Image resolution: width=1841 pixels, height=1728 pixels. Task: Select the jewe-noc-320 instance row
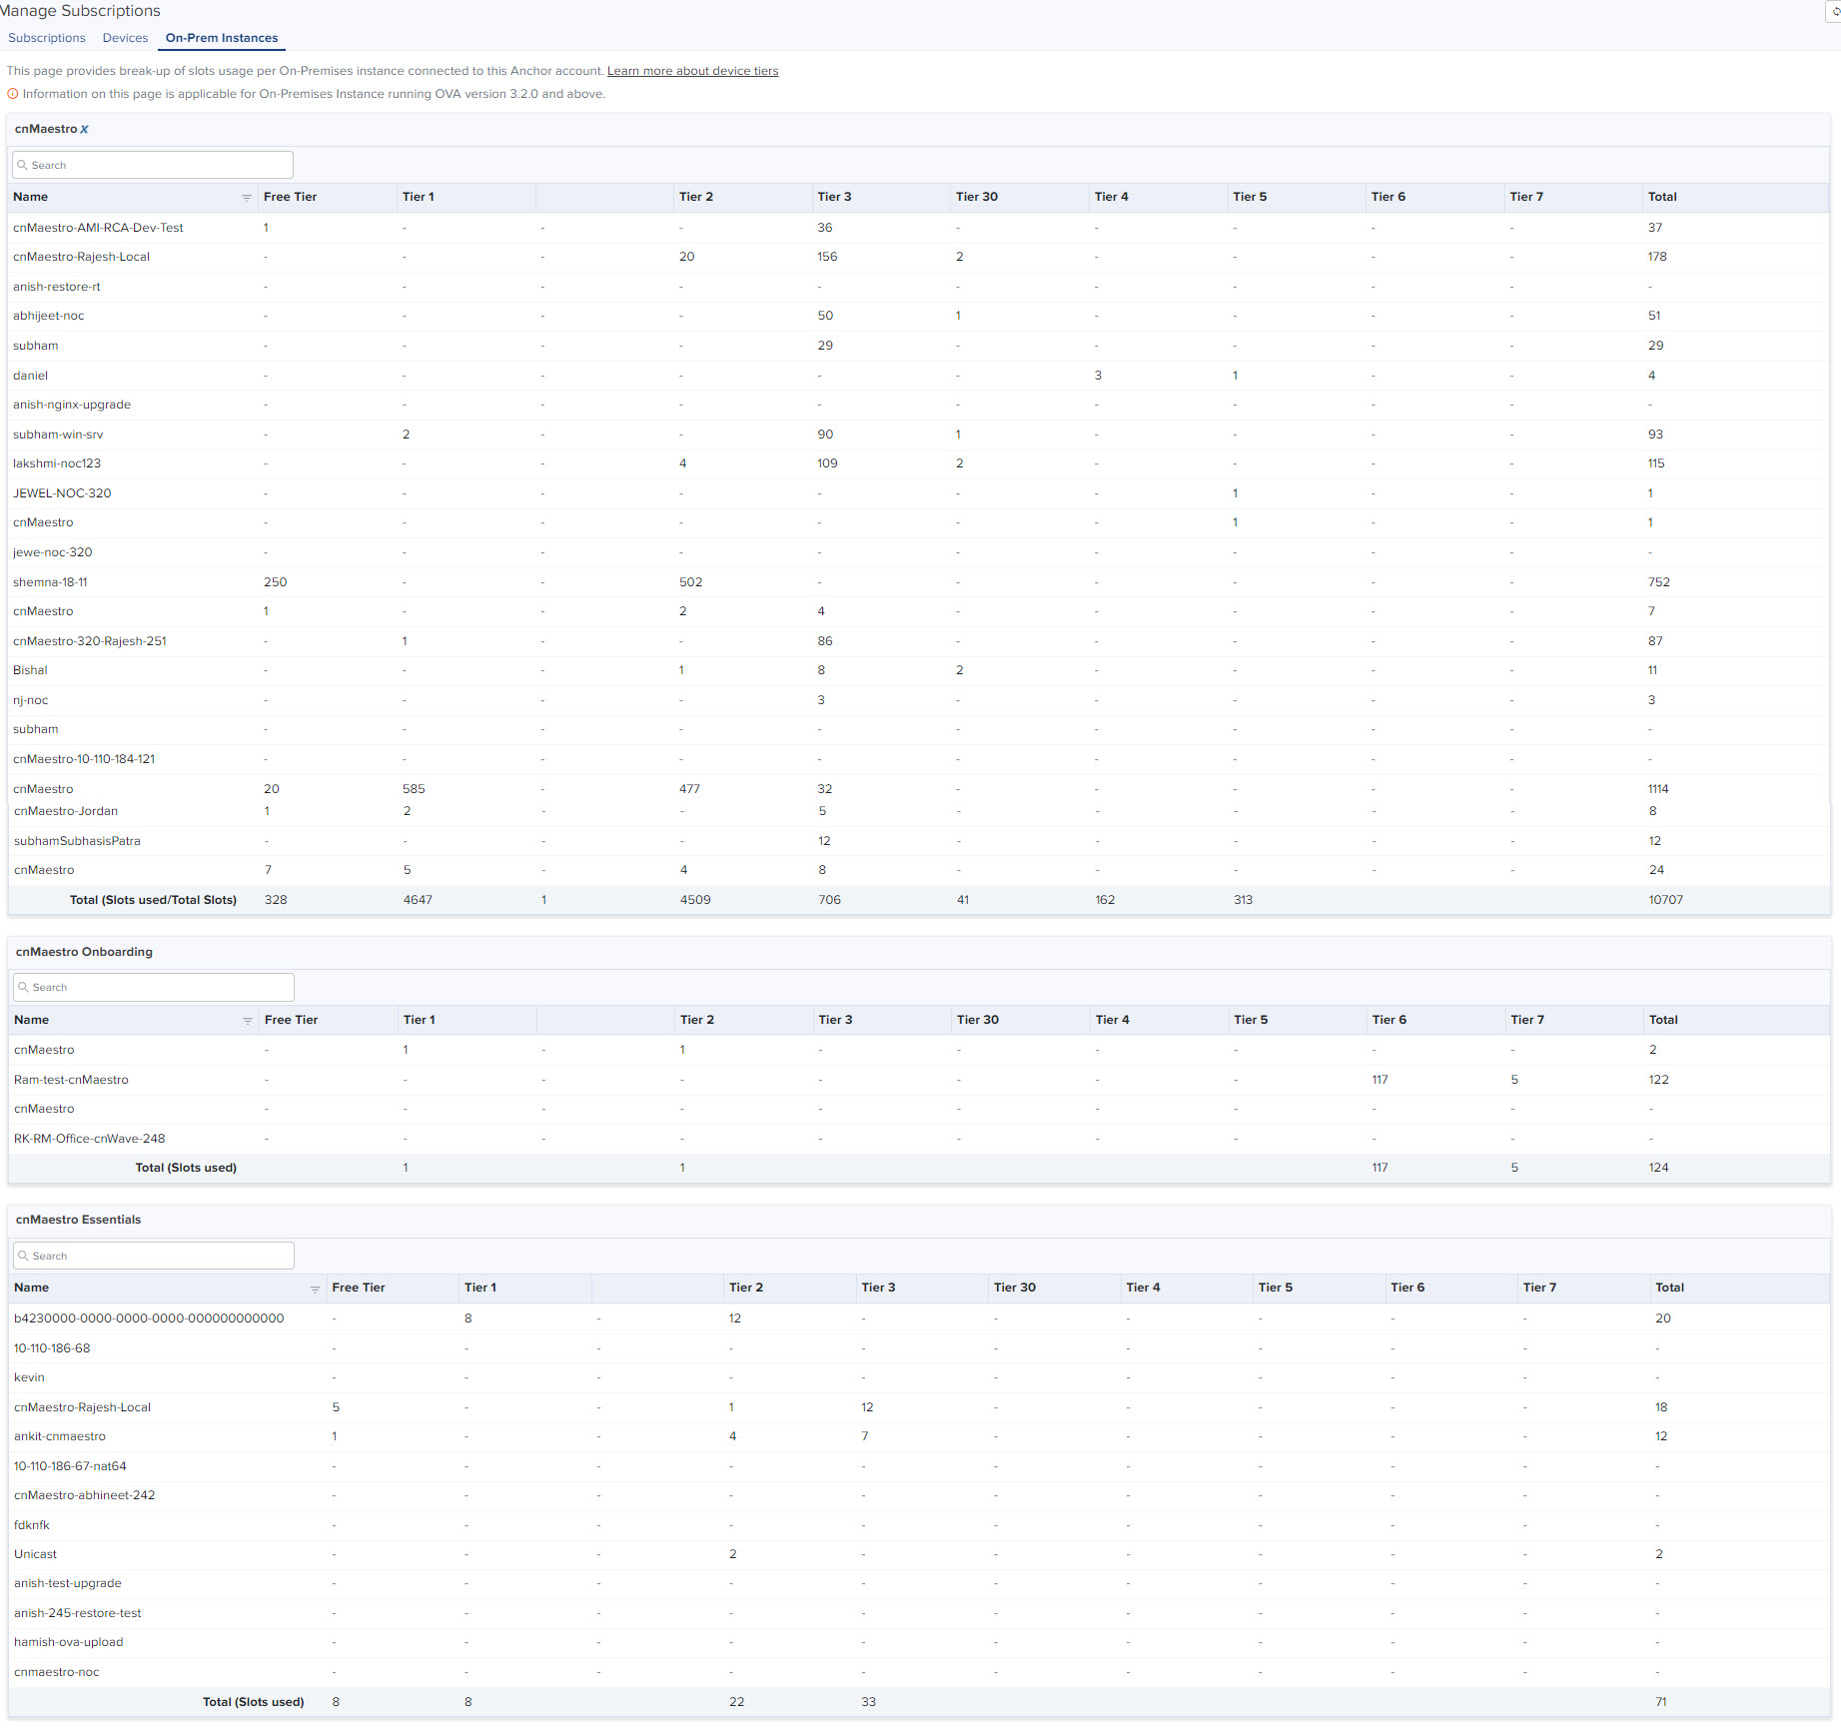[919, 552]
